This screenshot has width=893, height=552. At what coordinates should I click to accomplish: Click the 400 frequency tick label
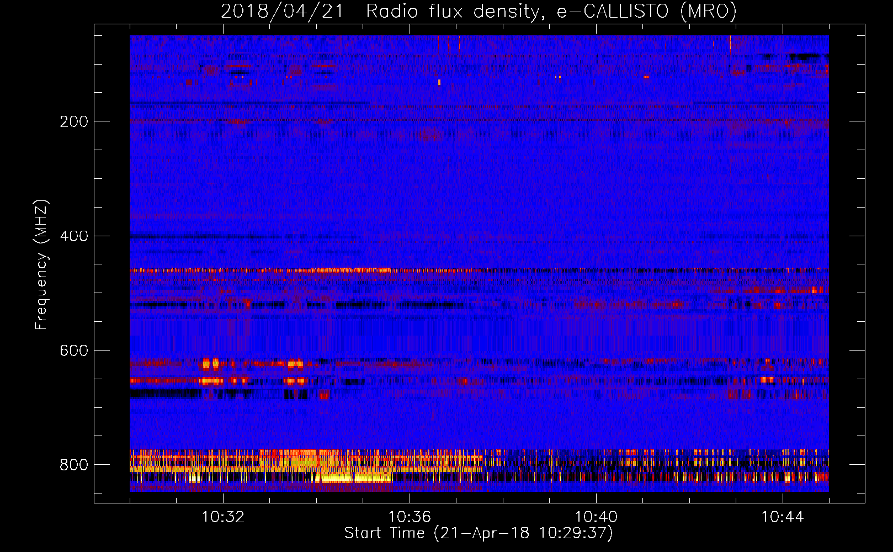point(74,236)
